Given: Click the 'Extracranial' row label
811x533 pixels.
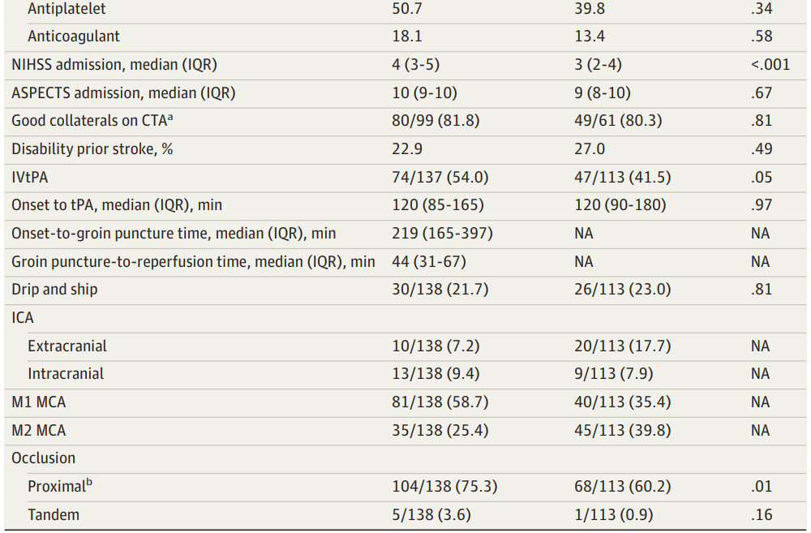Looking at the screenshot, I should point(67,346).
